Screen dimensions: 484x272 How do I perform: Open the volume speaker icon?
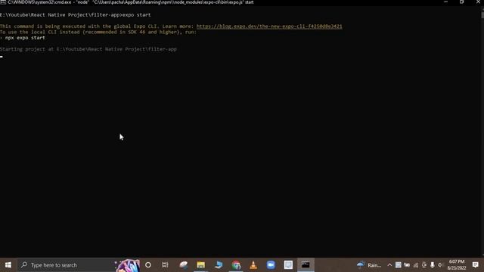(440, 265)
